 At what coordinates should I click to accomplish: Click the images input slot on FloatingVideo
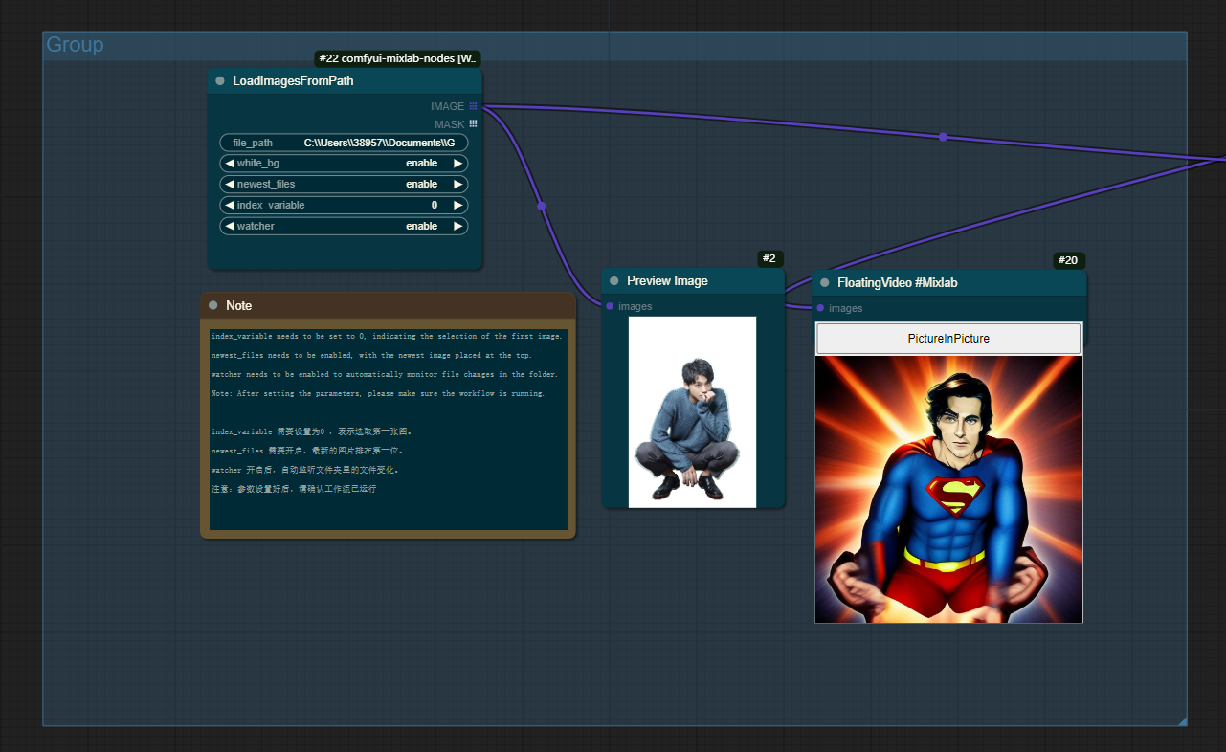tap(820, 308)
